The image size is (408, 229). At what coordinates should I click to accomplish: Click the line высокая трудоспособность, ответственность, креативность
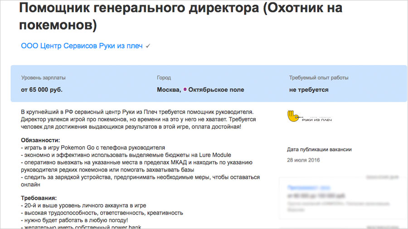[102, 213]
